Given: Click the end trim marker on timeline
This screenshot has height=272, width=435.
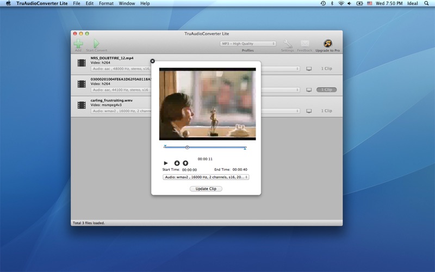Looking at the screenshot, I should tap(245, 149).
